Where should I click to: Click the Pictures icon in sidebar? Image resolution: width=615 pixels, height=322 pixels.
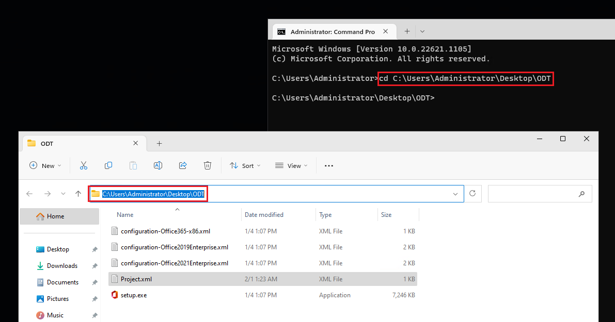pos(40,298)
